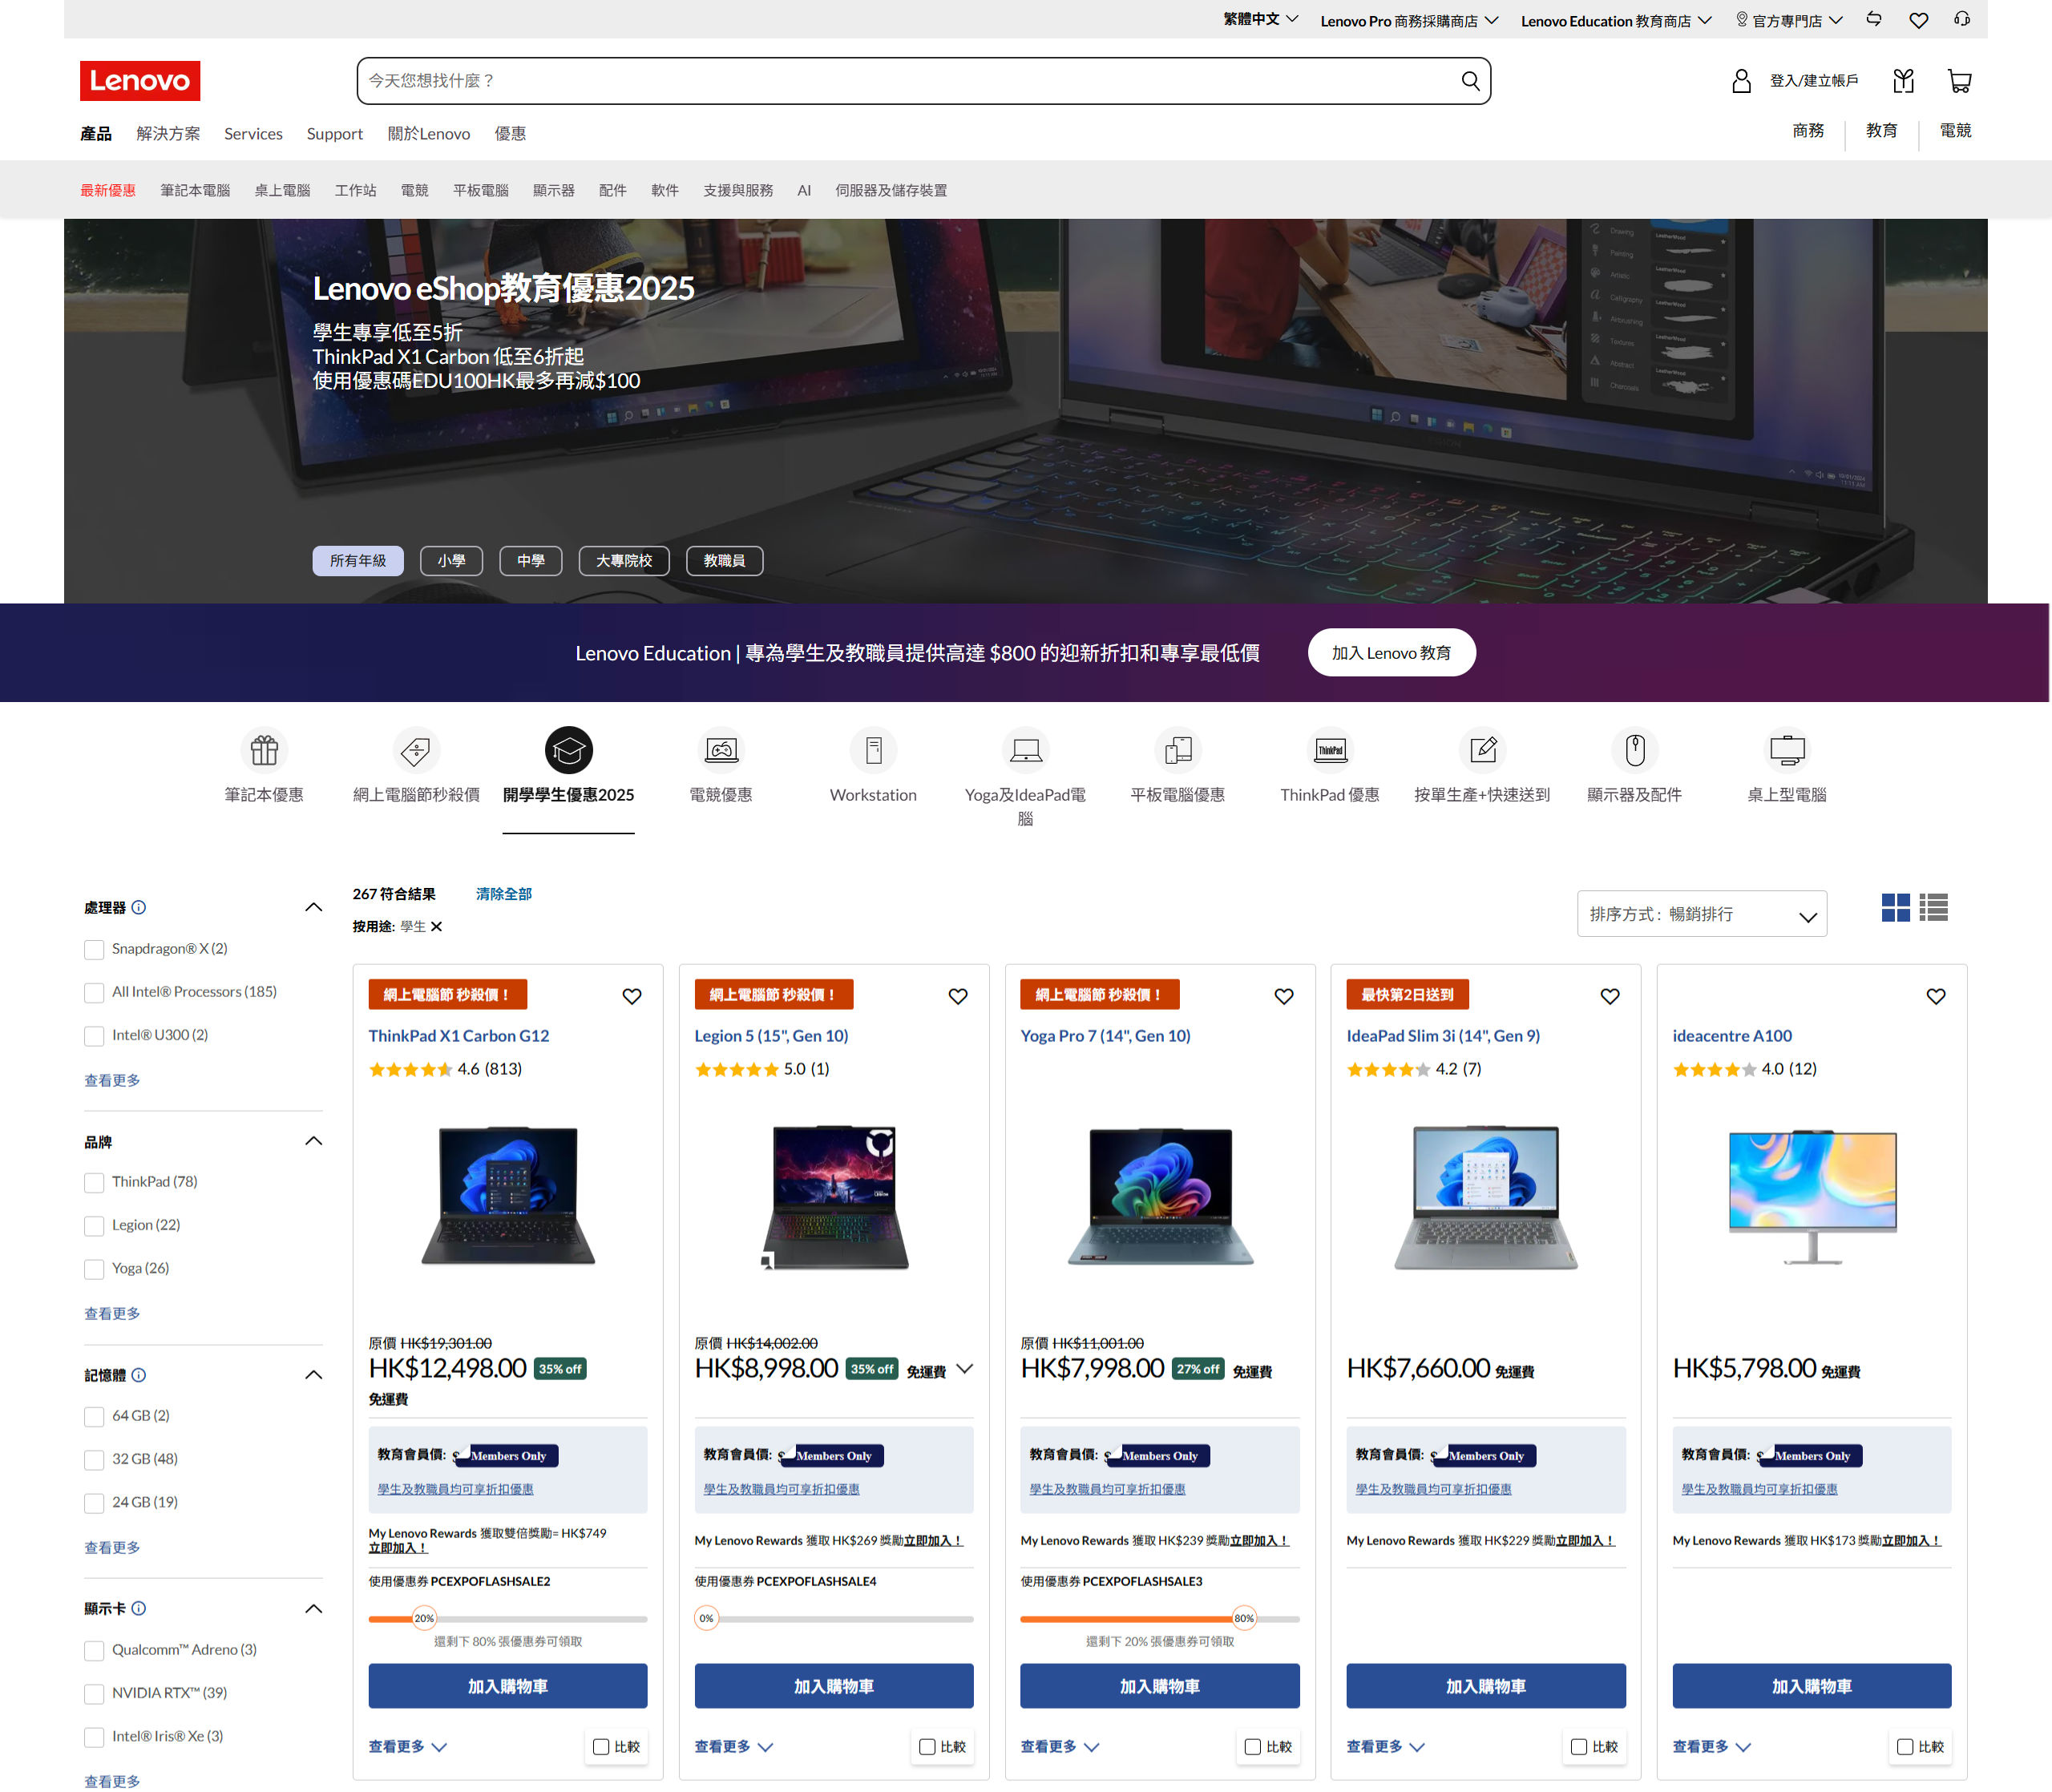2052x1792 pixels.
Task: Click 加入 Lenovo 教育 button
Action: [1391, 653]
